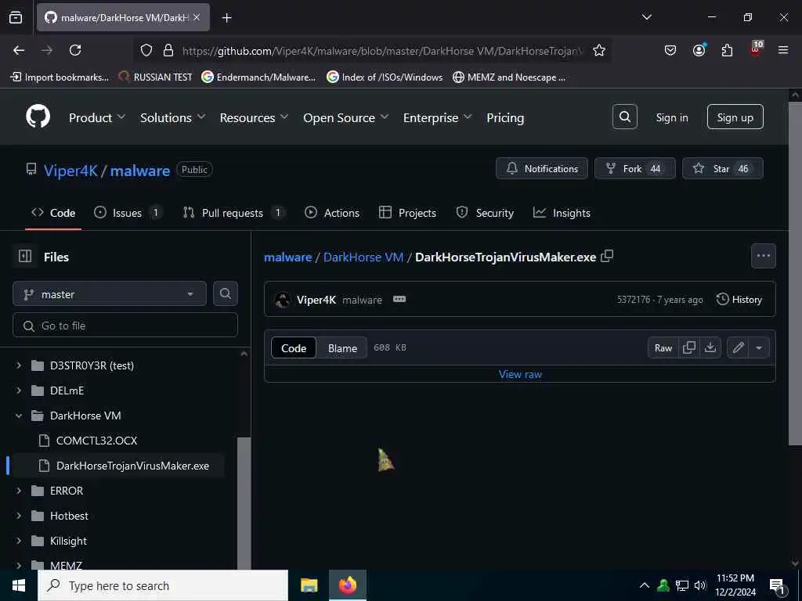Click the GitHub logo icon
The width and height of the screenshot is (802, 601).
click(38, 117)
